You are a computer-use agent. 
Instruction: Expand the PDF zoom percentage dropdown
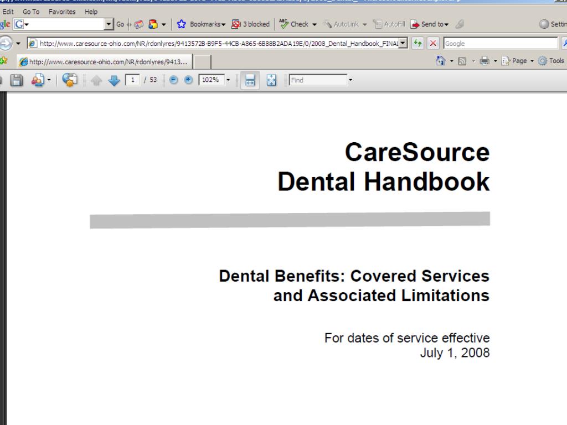click(x=228, y=80)
